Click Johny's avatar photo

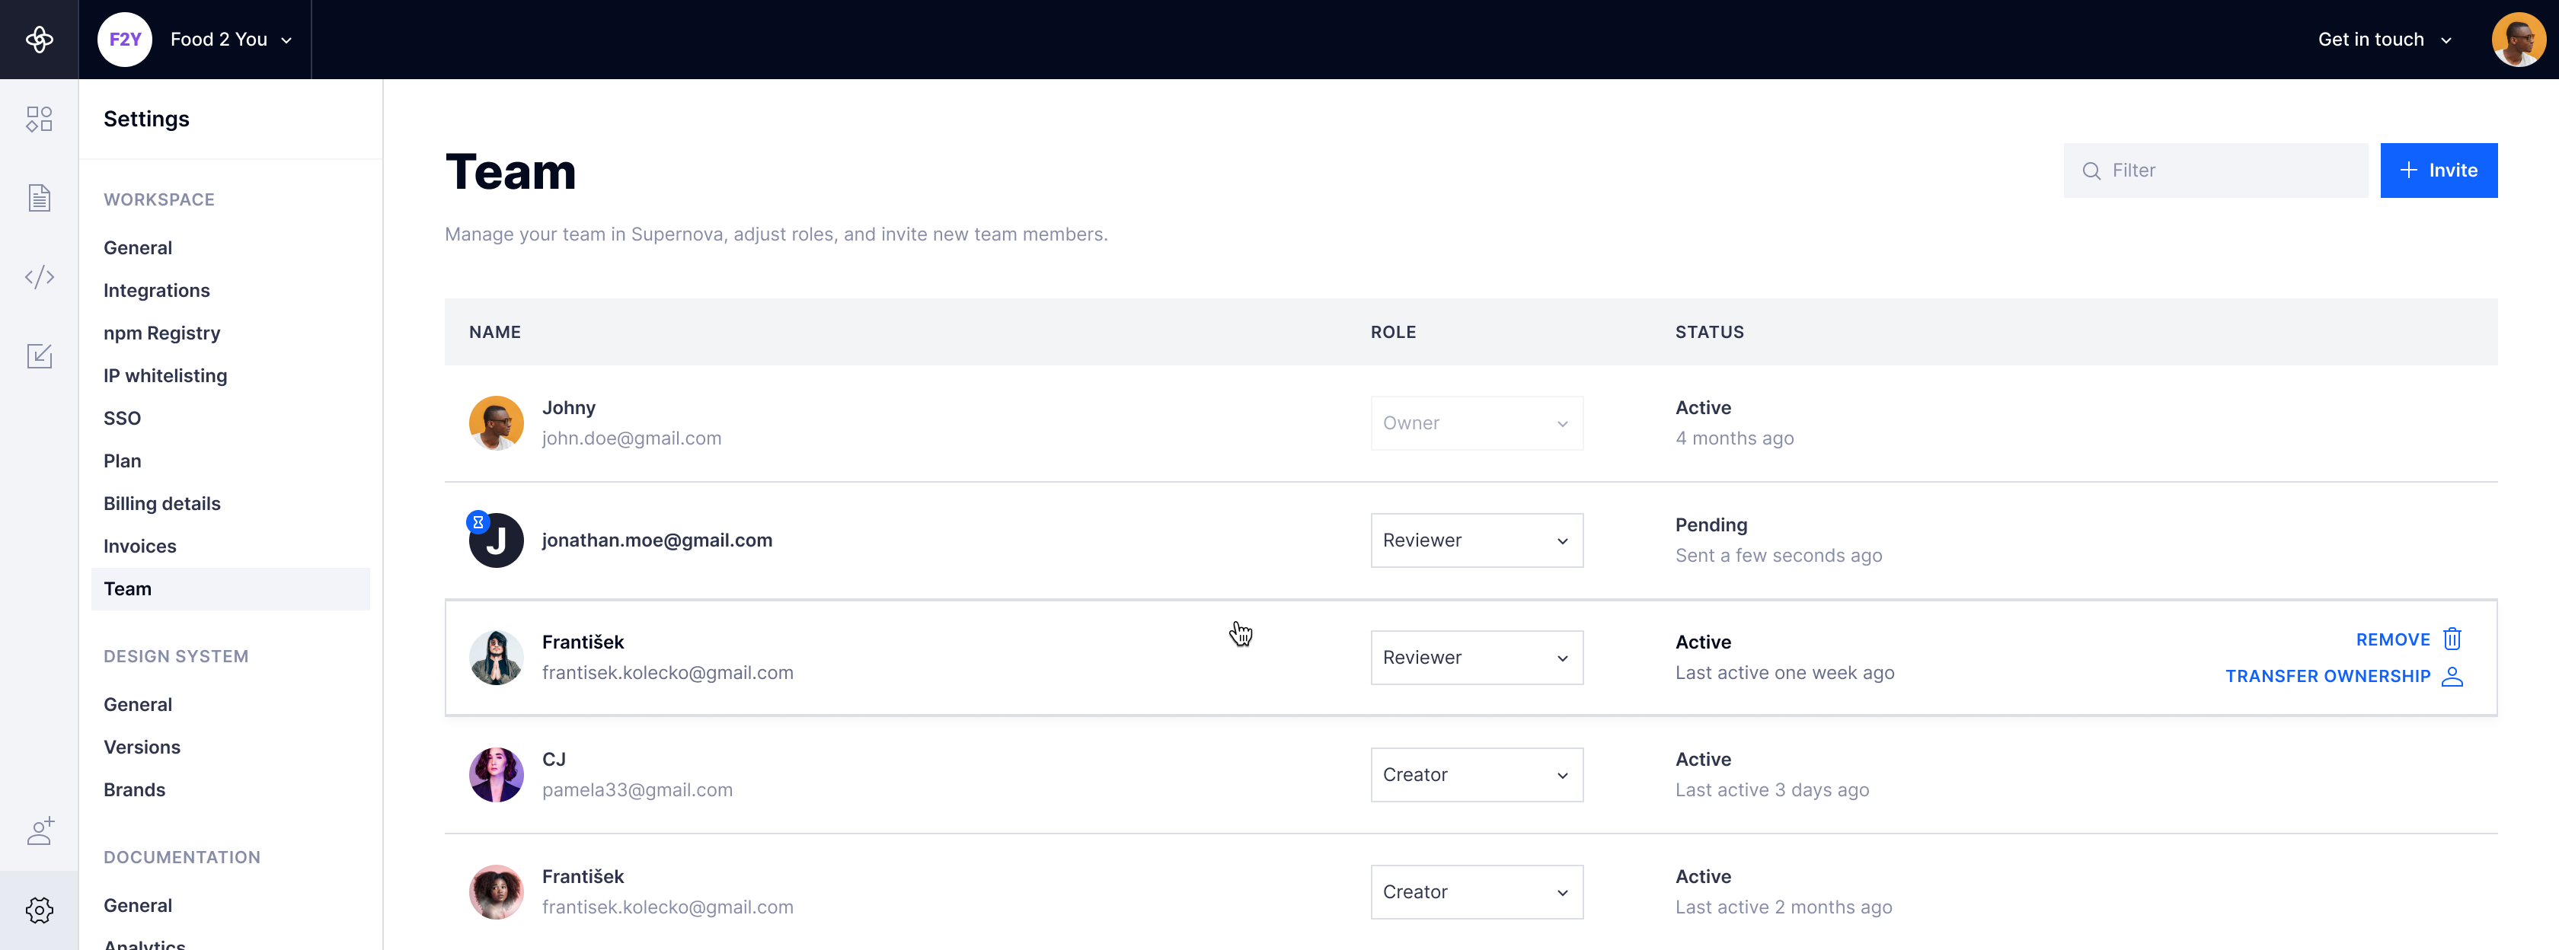pyautogui.click(x=496, y=423)
